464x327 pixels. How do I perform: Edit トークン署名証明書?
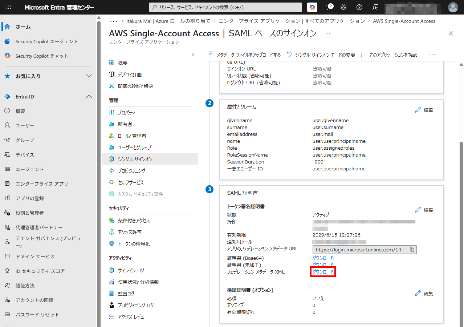pos(424,210)
